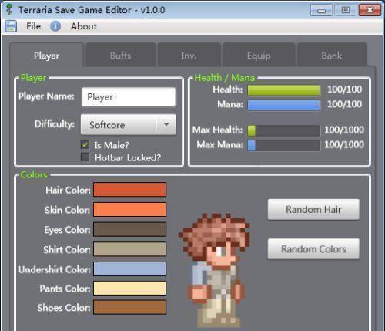Switch to the Buffs tab
This screenshot has height=331, width=385.
(x=120, y=56)
